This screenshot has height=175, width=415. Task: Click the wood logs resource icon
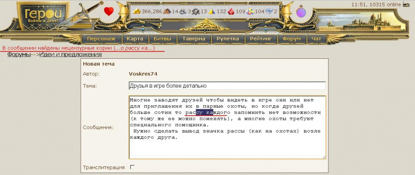tap(167, 11)
